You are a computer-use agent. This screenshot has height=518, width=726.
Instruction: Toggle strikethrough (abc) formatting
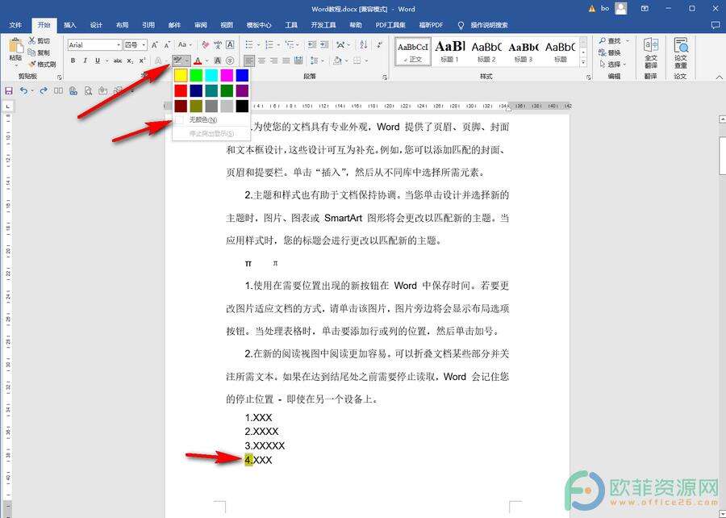click(x=118, y=61)
